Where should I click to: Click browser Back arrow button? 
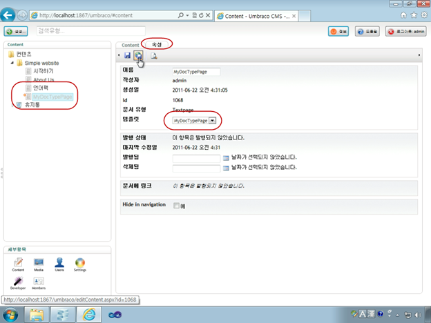tap(8, 14)
